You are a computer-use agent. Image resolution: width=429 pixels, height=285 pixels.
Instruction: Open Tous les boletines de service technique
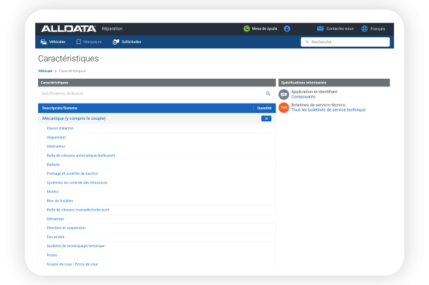[328, 109]
